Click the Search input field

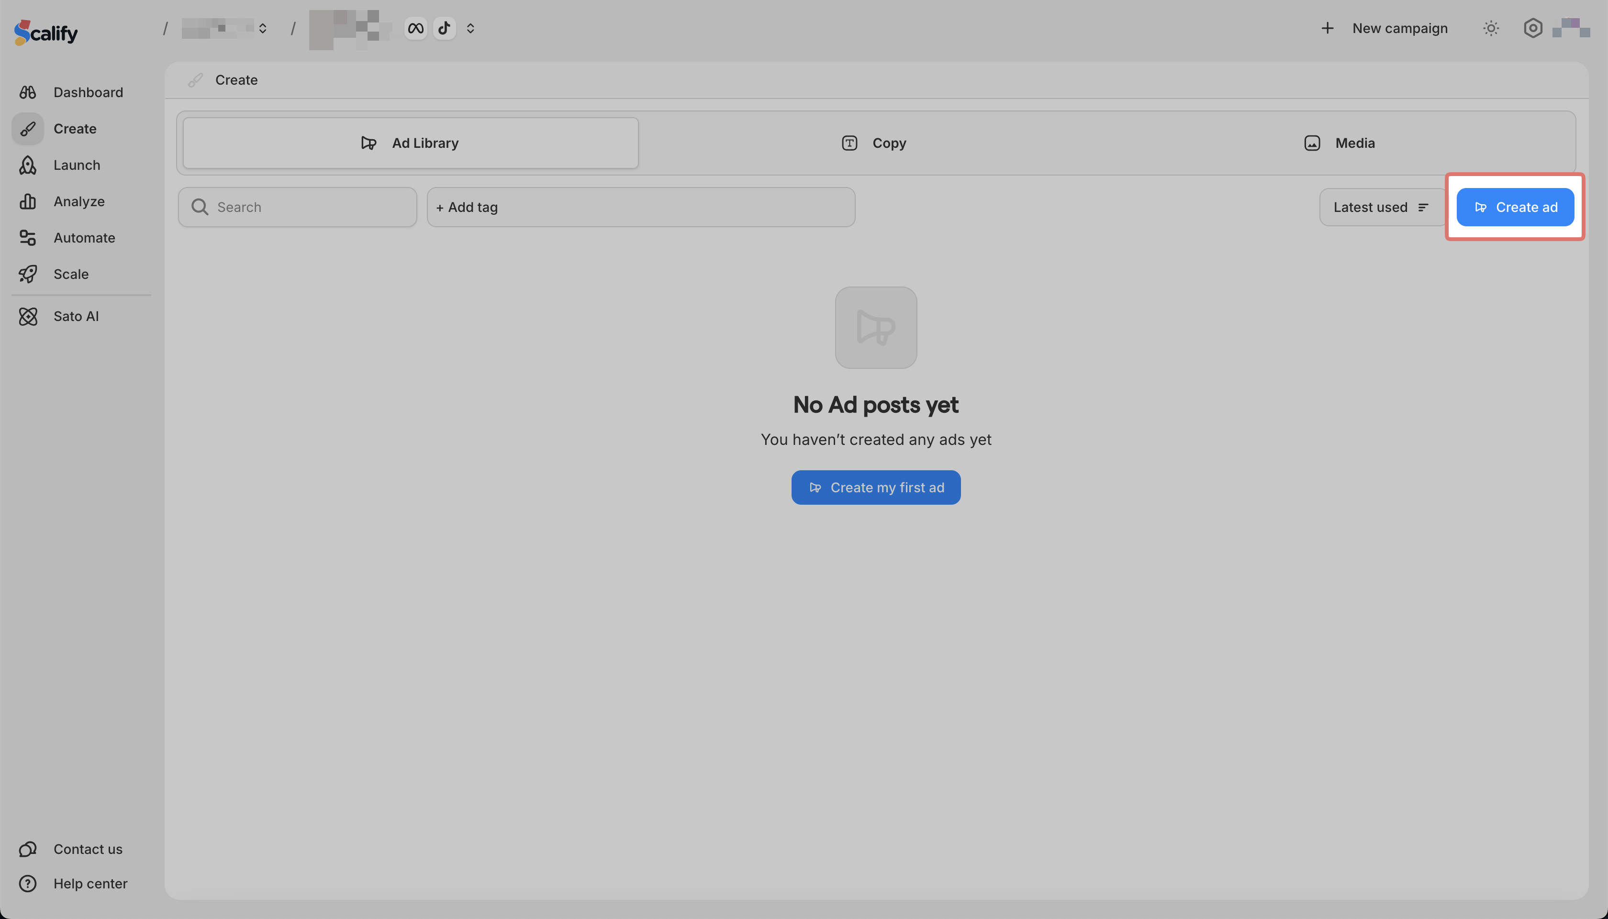298,207
